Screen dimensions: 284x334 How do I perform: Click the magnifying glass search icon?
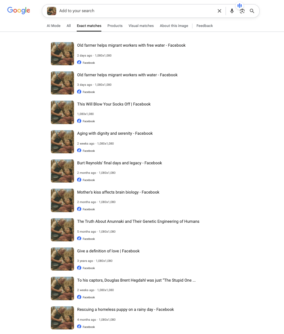252,11
